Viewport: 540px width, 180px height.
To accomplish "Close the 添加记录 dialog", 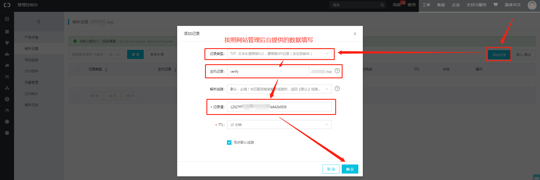I will click(x=355, y=34).
